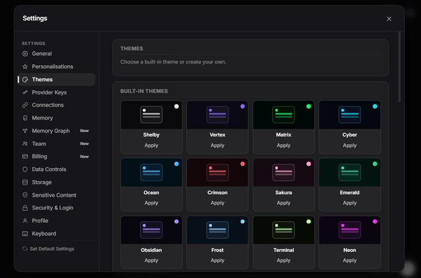The width and height of the screenshot is (421, 278).
Task: Click the Neon theme magenta color dot
Action: (x=375, y=222)
